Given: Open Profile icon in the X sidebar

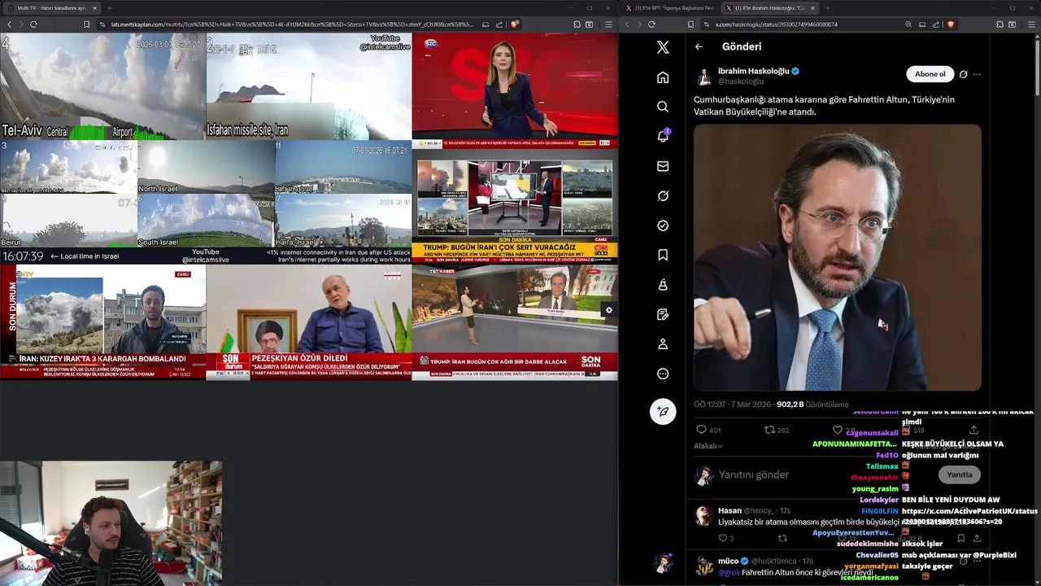Looking at the screenshot, I should click(x=663, y=344).
